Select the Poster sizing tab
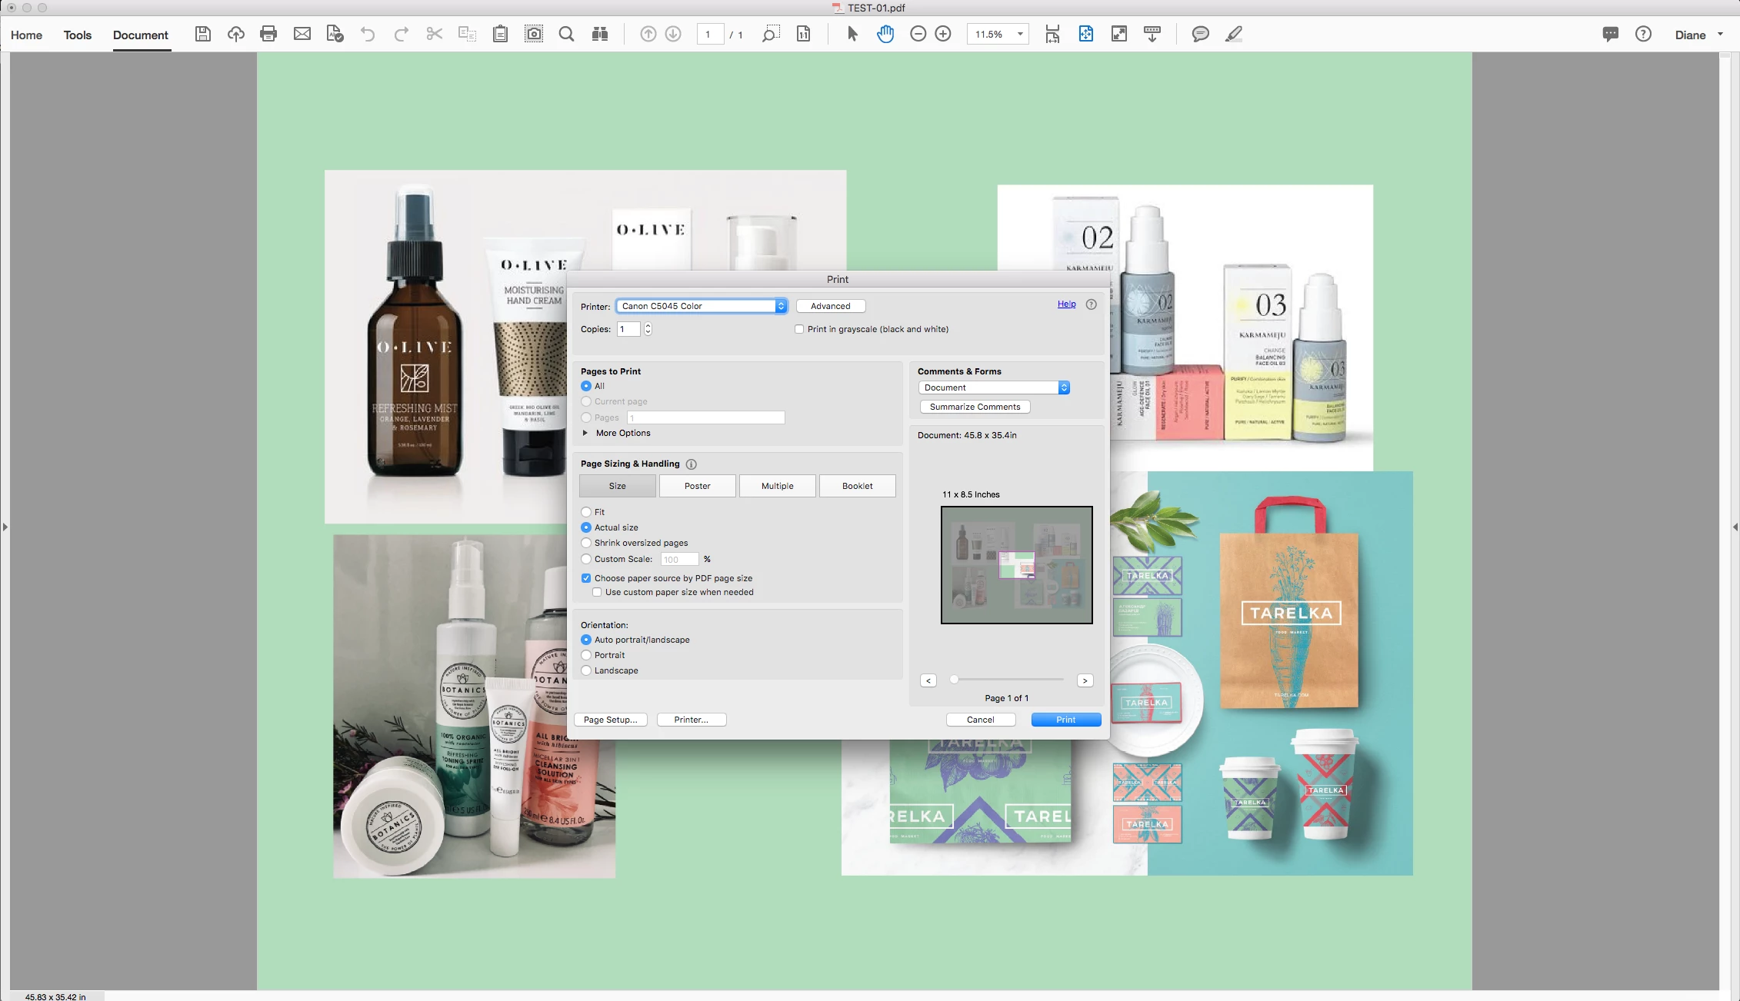The image size is (1740, 1001). (697, 486)
